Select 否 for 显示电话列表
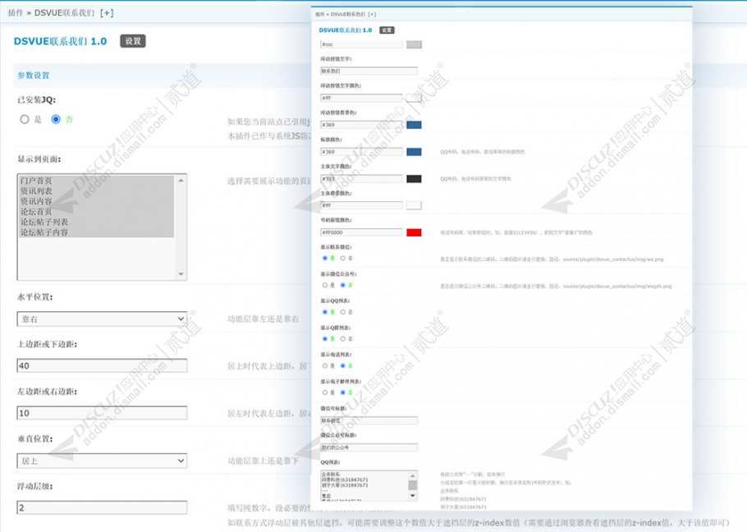 click(x=342, y=366)
